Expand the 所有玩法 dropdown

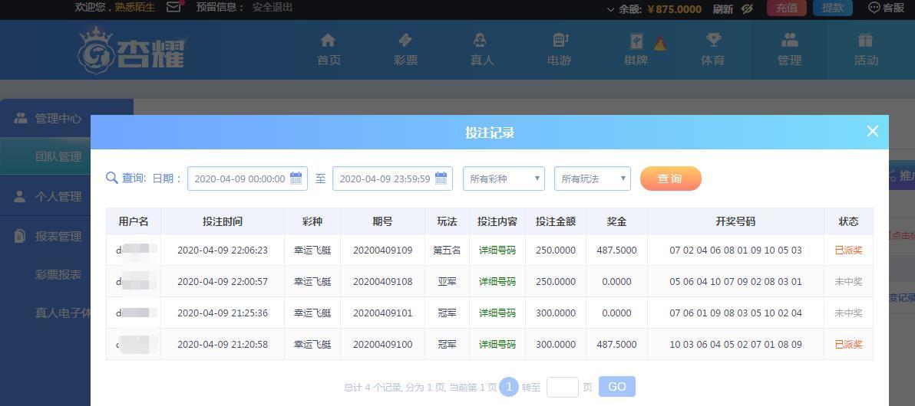click(593, 178)
